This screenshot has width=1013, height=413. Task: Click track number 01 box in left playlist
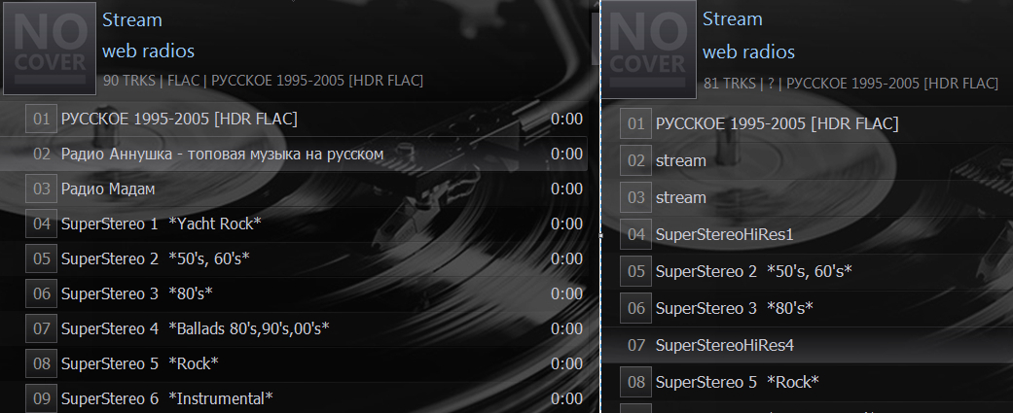[41, 119]
